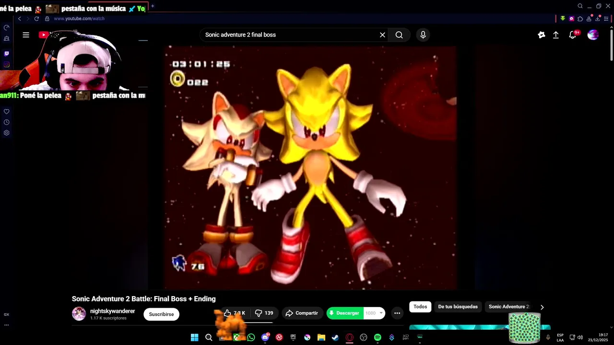Open Epic Games launcher from taskbar
Viewport: 614px width, 345px height.
pos(293,337)
